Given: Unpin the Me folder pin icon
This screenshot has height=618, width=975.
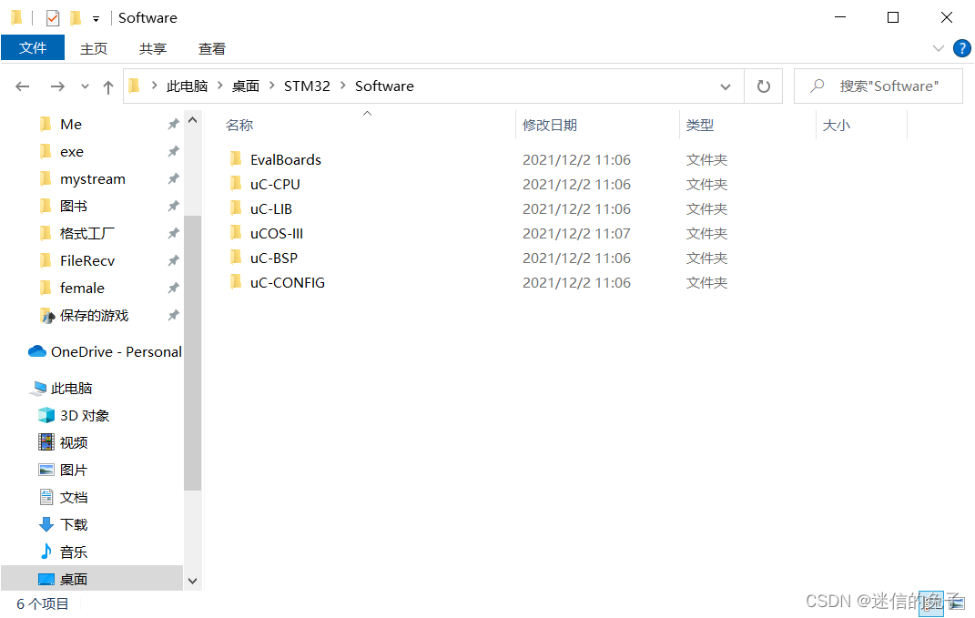Looking at the screenshot, I should (x=174, y=125).
